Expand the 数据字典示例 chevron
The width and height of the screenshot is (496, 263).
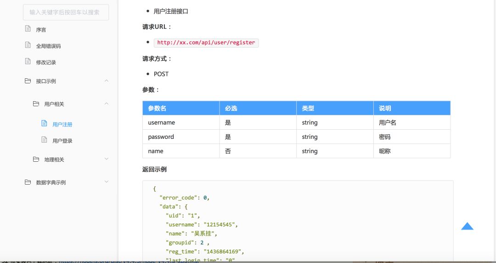(107, 181)
